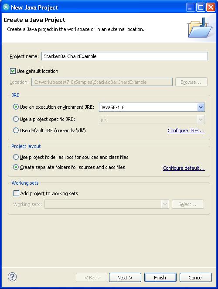Cancel the New Java Project wizard
The image size is (218, 289).
pos(195,277)
